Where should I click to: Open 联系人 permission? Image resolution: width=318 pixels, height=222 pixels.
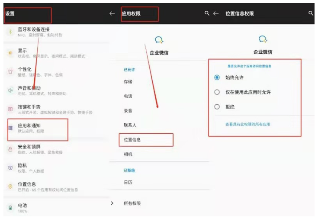[130, 125]
